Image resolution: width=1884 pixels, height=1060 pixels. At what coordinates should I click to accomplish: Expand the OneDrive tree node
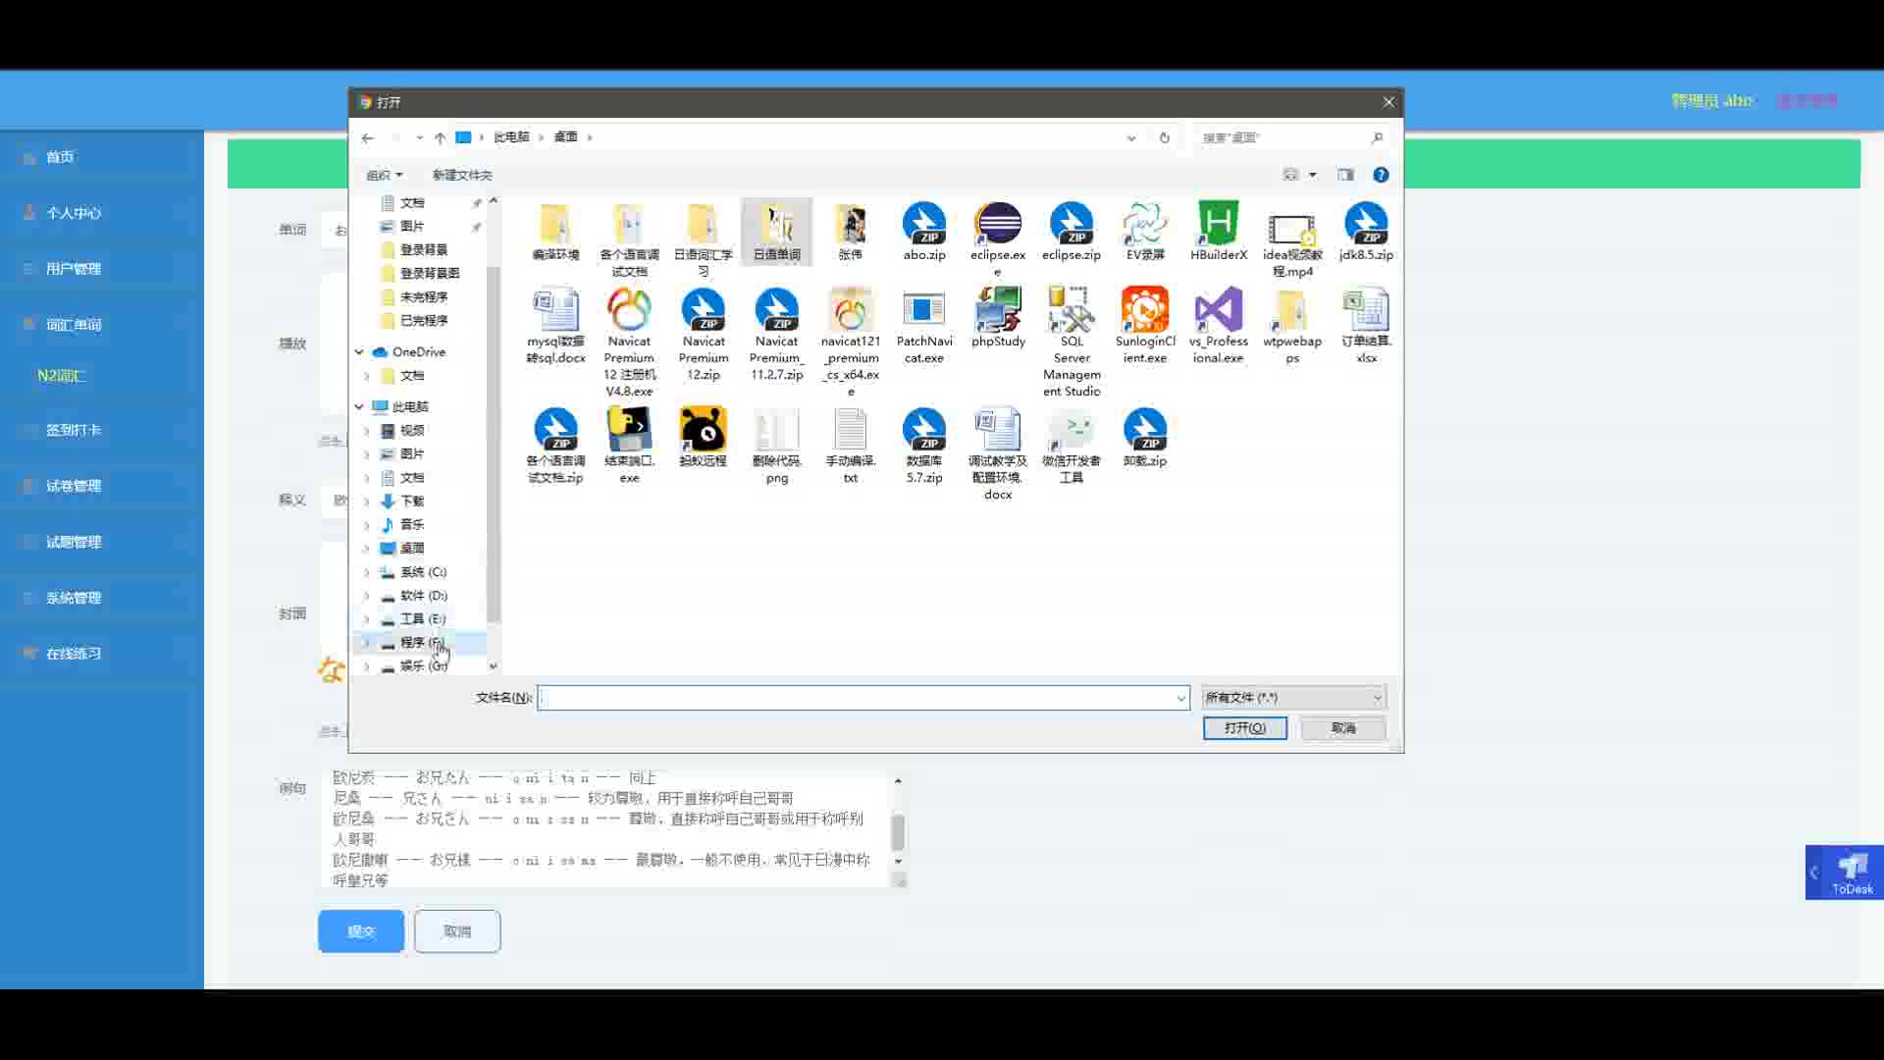[x=359, y=351]
